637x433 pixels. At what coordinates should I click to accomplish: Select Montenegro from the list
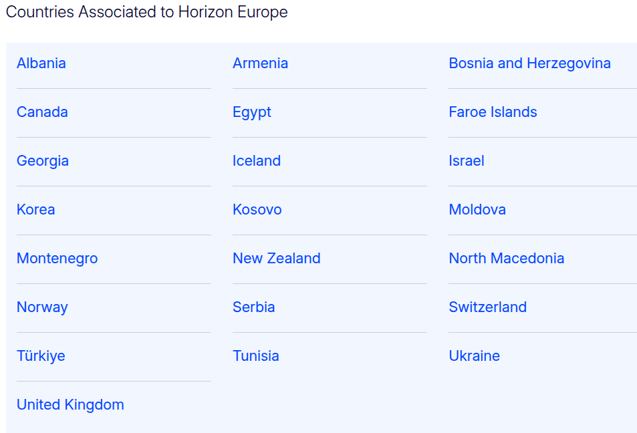pyautogui.click(x=57, y=259)
